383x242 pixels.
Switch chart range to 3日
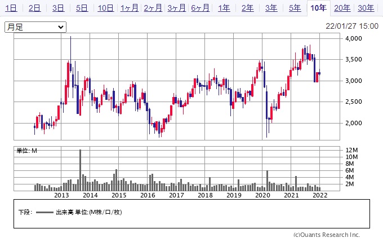(58, 8)
